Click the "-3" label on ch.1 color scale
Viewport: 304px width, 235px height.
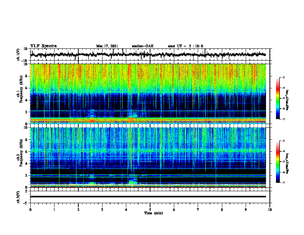pos(283,78)
